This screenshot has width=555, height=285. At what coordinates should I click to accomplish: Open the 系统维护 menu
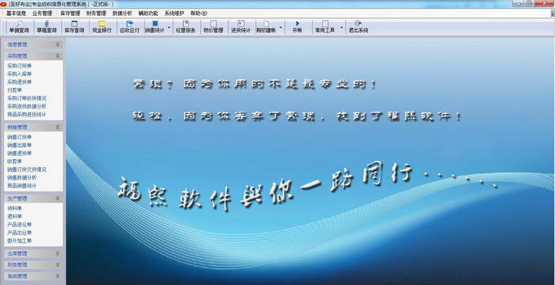(174, 13)
